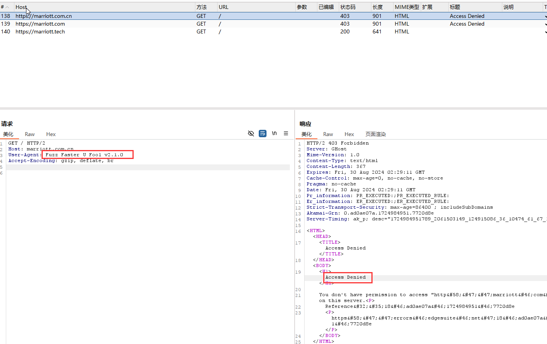Click the 请求 panel heading
The image size is (547, 344).
[x=7, y=124]
